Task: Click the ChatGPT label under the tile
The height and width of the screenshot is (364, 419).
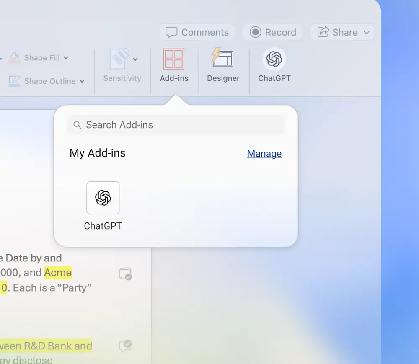Action: [103, 226]
